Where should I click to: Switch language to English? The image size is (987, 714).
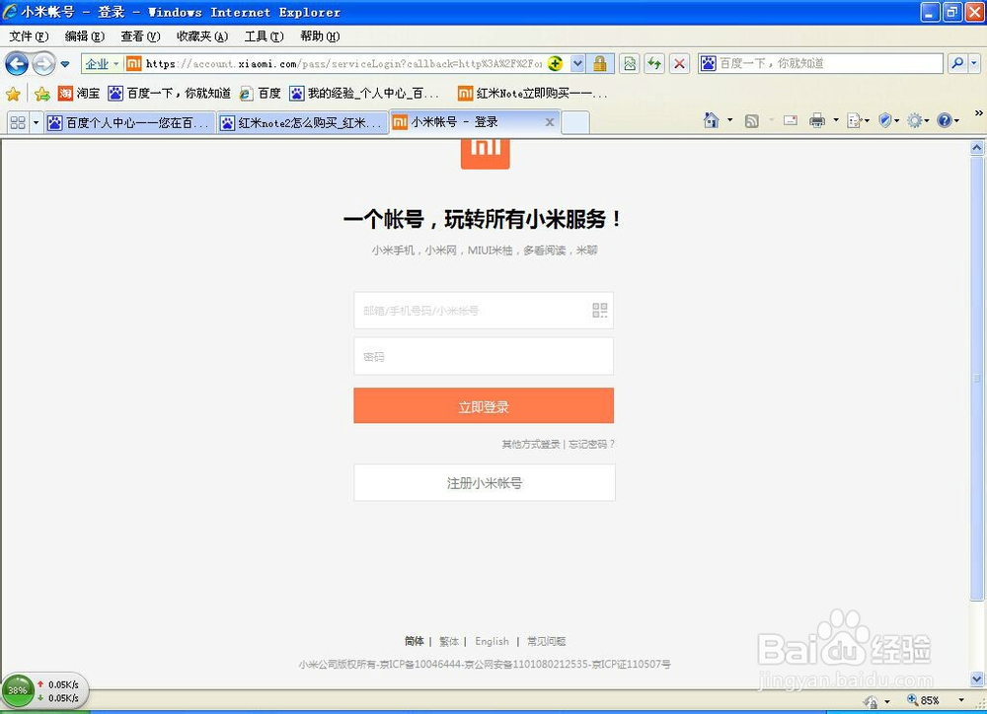[x=492, y=641]
